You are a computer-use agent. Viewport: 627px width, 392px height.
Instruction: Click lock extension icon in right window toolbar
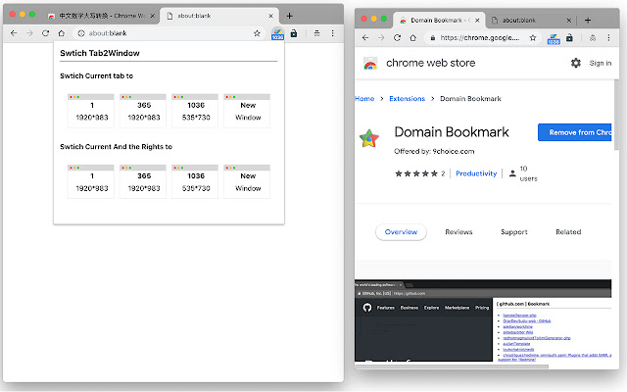tap(570, 37)
